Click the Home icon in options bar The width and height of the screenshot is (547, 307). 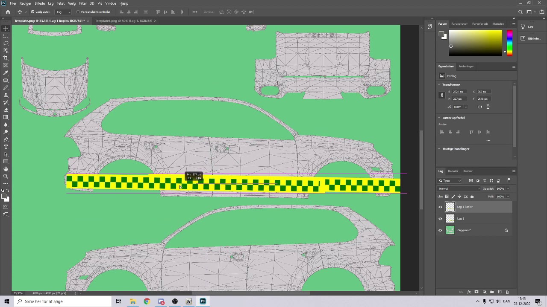8,12
